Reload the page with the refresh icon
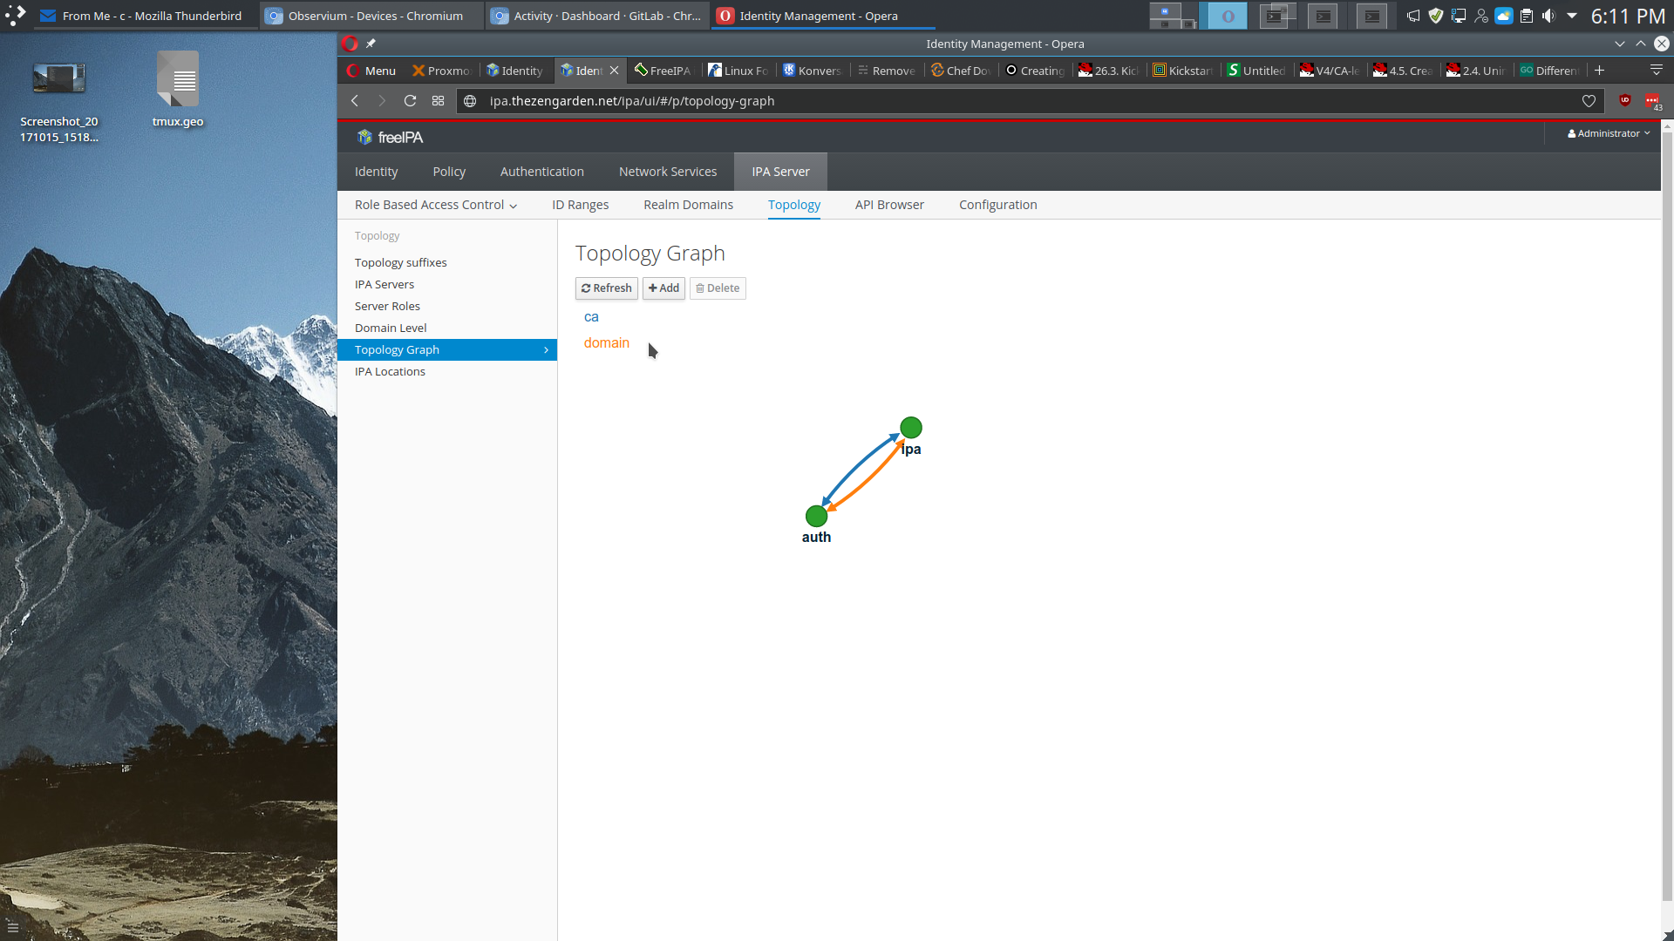This screenshot has width=1674, height=941. point(410,101)
